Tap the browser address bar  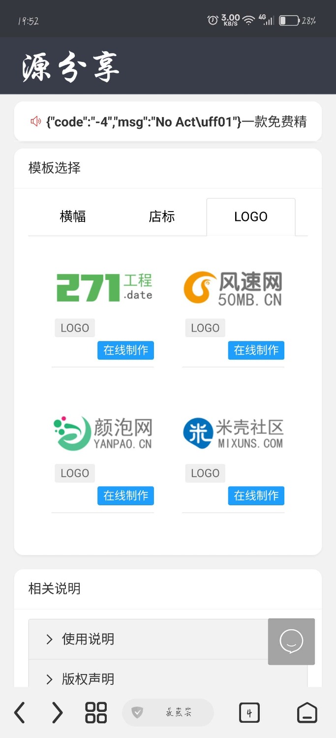[168, 712]
